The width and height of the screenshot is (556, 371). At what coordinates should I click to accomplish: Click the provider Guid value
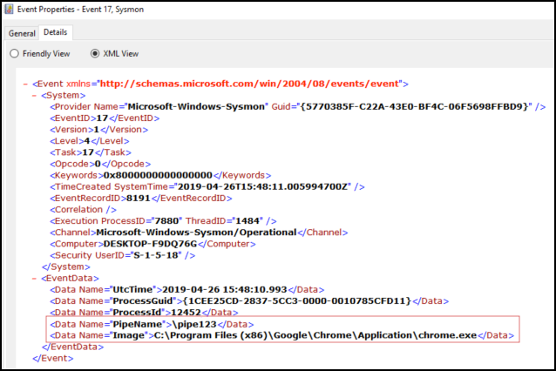(x=416, y=106)
